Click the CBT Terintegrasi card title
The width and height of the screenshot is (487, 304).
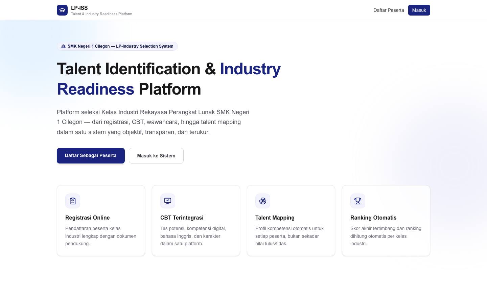[182, 218]
